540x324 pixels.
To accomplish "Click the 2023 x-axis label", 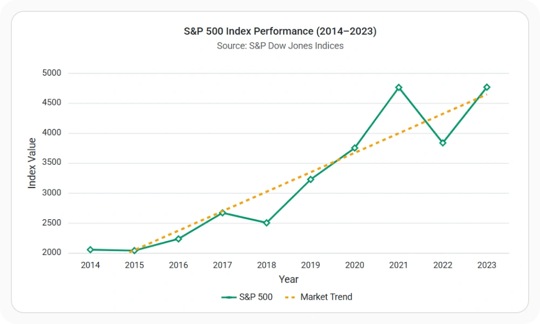I will tap(487, 265).
